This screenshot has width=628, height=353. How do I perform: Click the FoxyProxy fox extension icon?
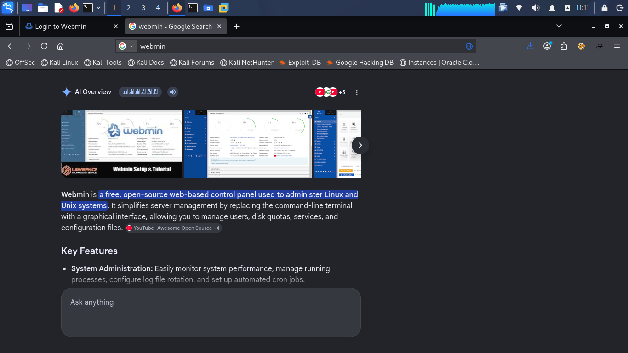582,46
